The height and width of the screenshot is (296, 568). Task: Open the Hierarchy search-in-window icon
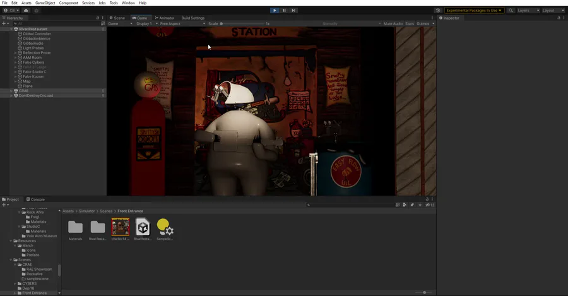click(103, 23)
